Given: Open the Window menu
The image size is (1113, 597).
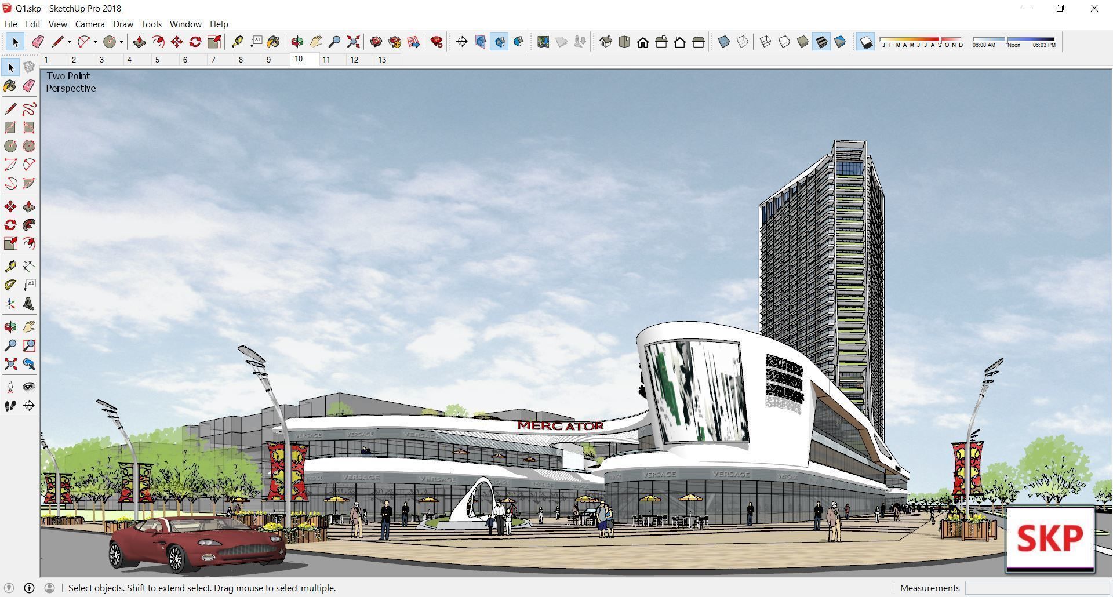Looking at the screenshot, I should (185, 24).
